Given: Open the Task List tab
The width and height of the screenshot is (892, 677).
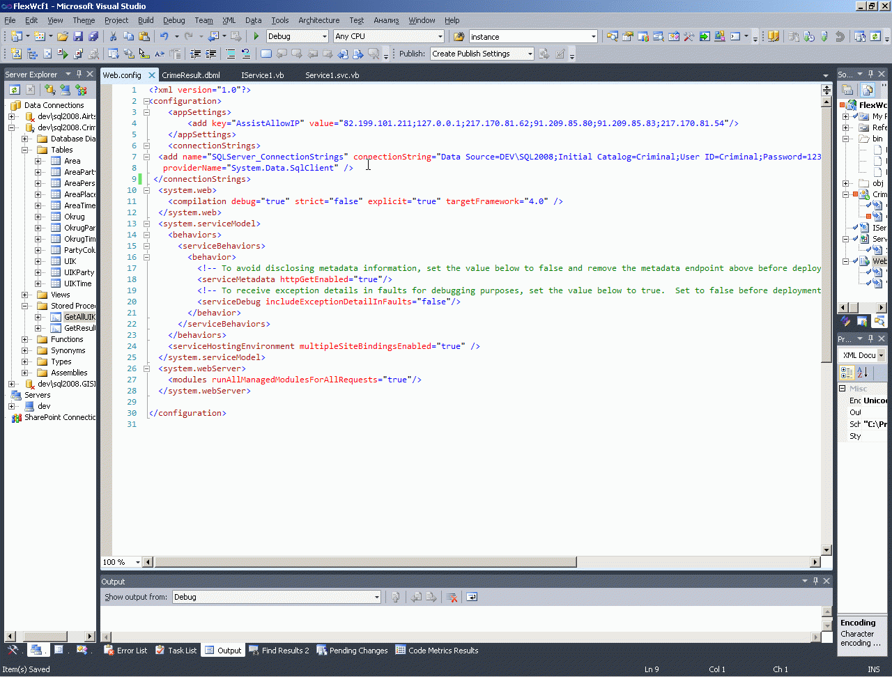Looking at the screenshot, I should [x=176, y=651].
